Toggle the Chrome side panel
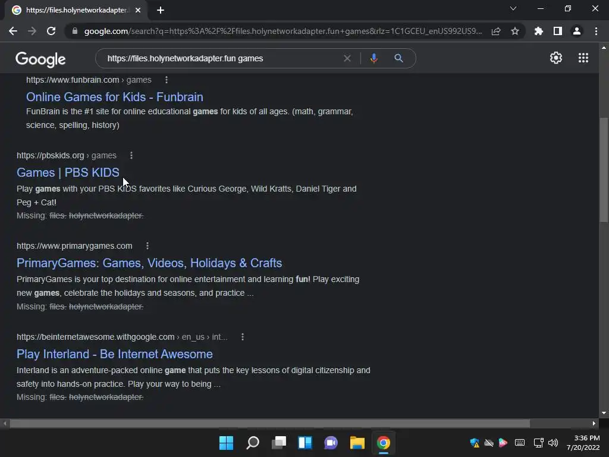 point(557,31)
